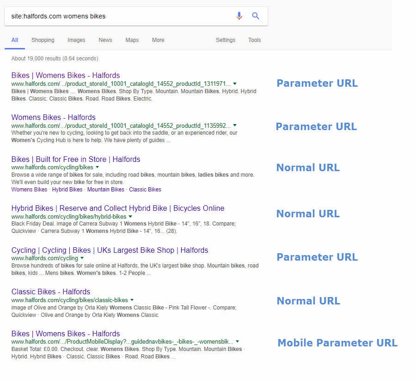Viewport: 416px width, 381px height.
Task: Open the search Tools option
Action: coord(254,40)
